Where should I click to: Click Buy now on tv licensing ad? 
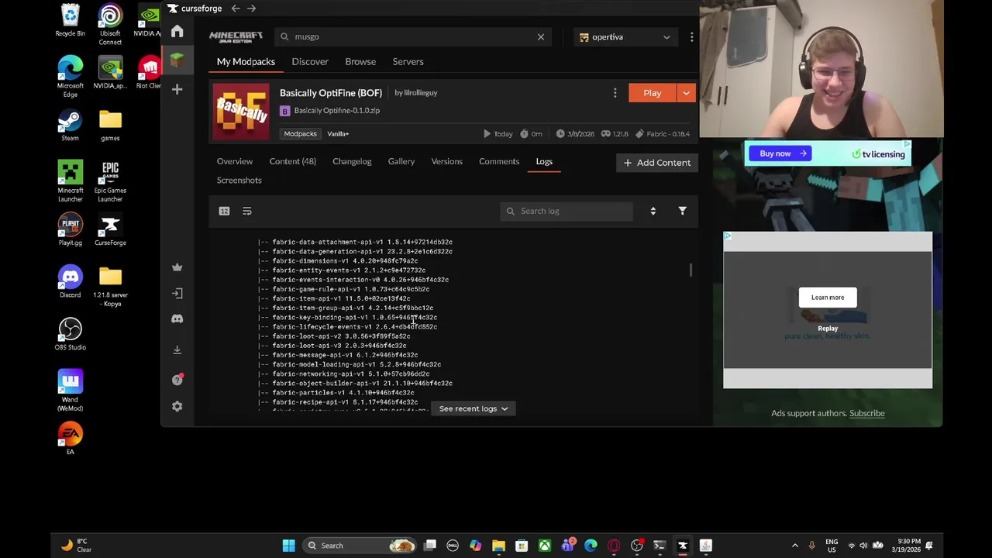tap(780, 153)
